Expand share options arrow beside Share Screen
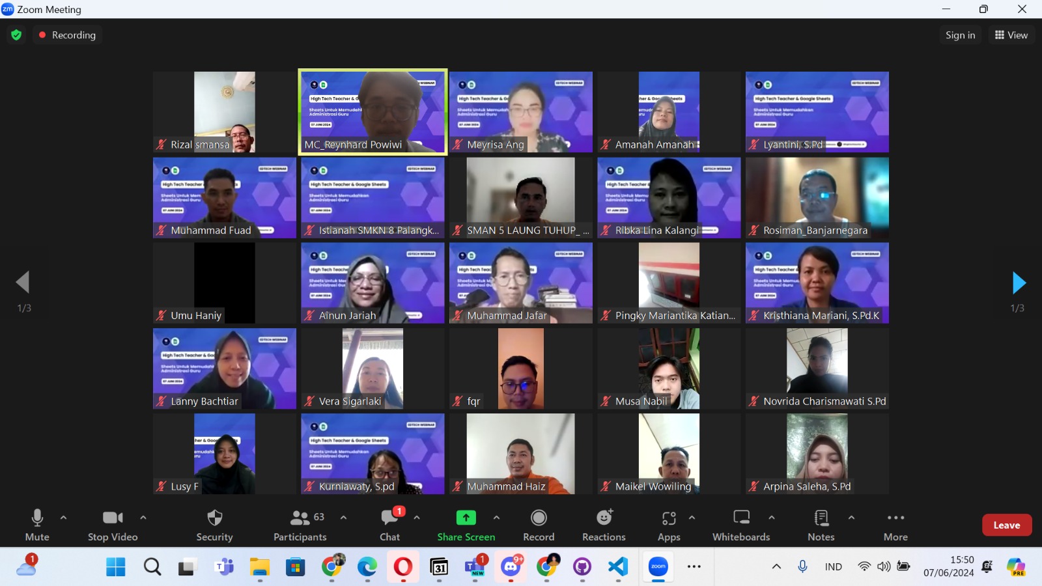Screen dimensions: 1042x586 496,518
